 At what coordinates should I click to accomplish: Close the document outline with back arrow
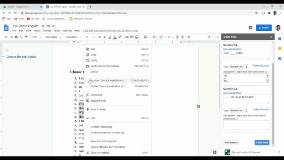(7, 50)
